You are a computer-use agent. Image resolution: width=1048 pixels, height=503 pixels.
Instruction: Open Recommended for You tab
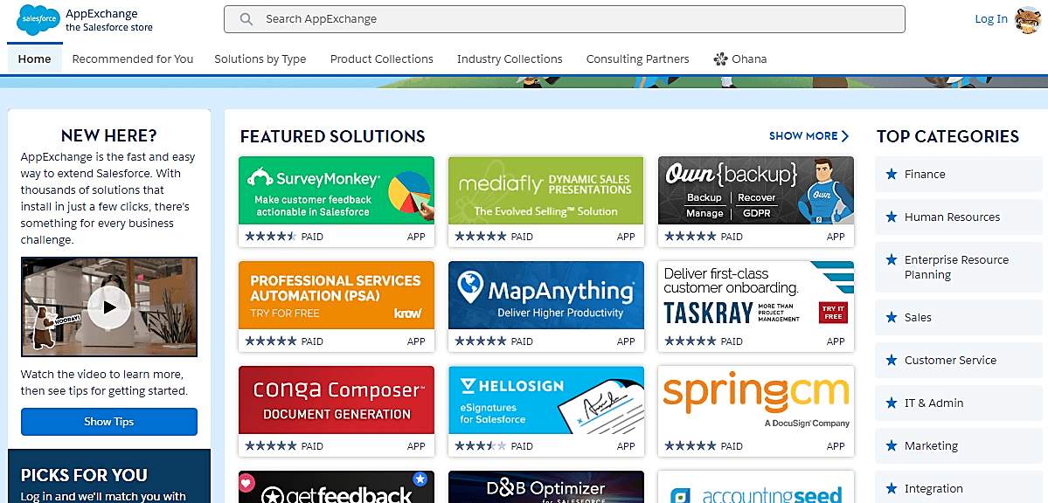click(x=132, y=59)
